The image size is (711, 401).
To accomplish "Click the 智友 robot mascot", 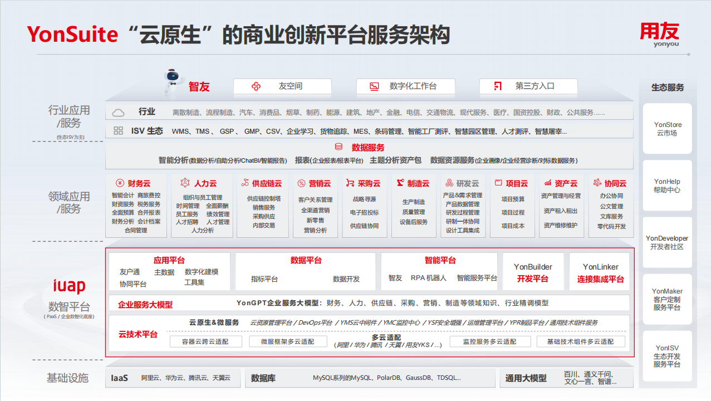I will [x=173, y=83].
